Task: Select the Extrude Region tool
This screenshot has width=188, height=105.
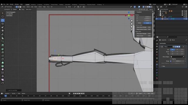Action: click(x=3, y=45)
